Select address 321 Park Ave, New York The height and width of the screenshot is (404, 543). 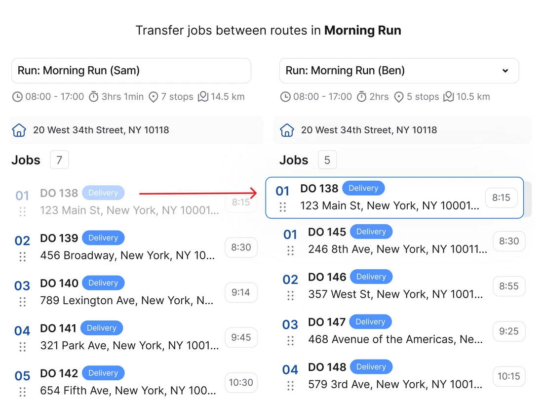tap(129, 345)
